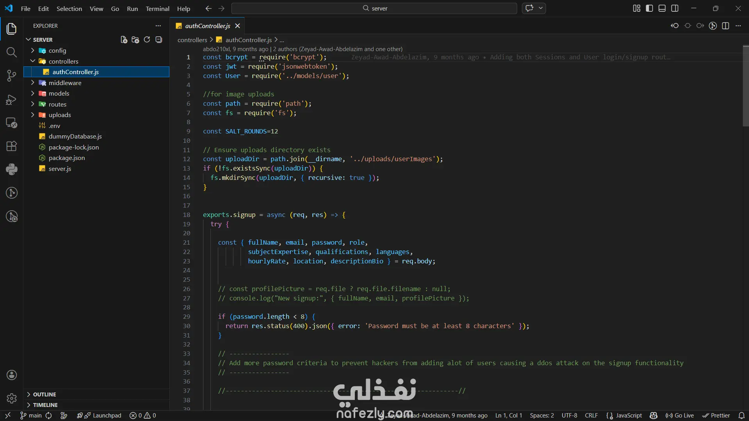The width and height of the screenshot is (749, 421).
Task: Click New Folder icon in Explorer
Action: click(x=135, y=40)
